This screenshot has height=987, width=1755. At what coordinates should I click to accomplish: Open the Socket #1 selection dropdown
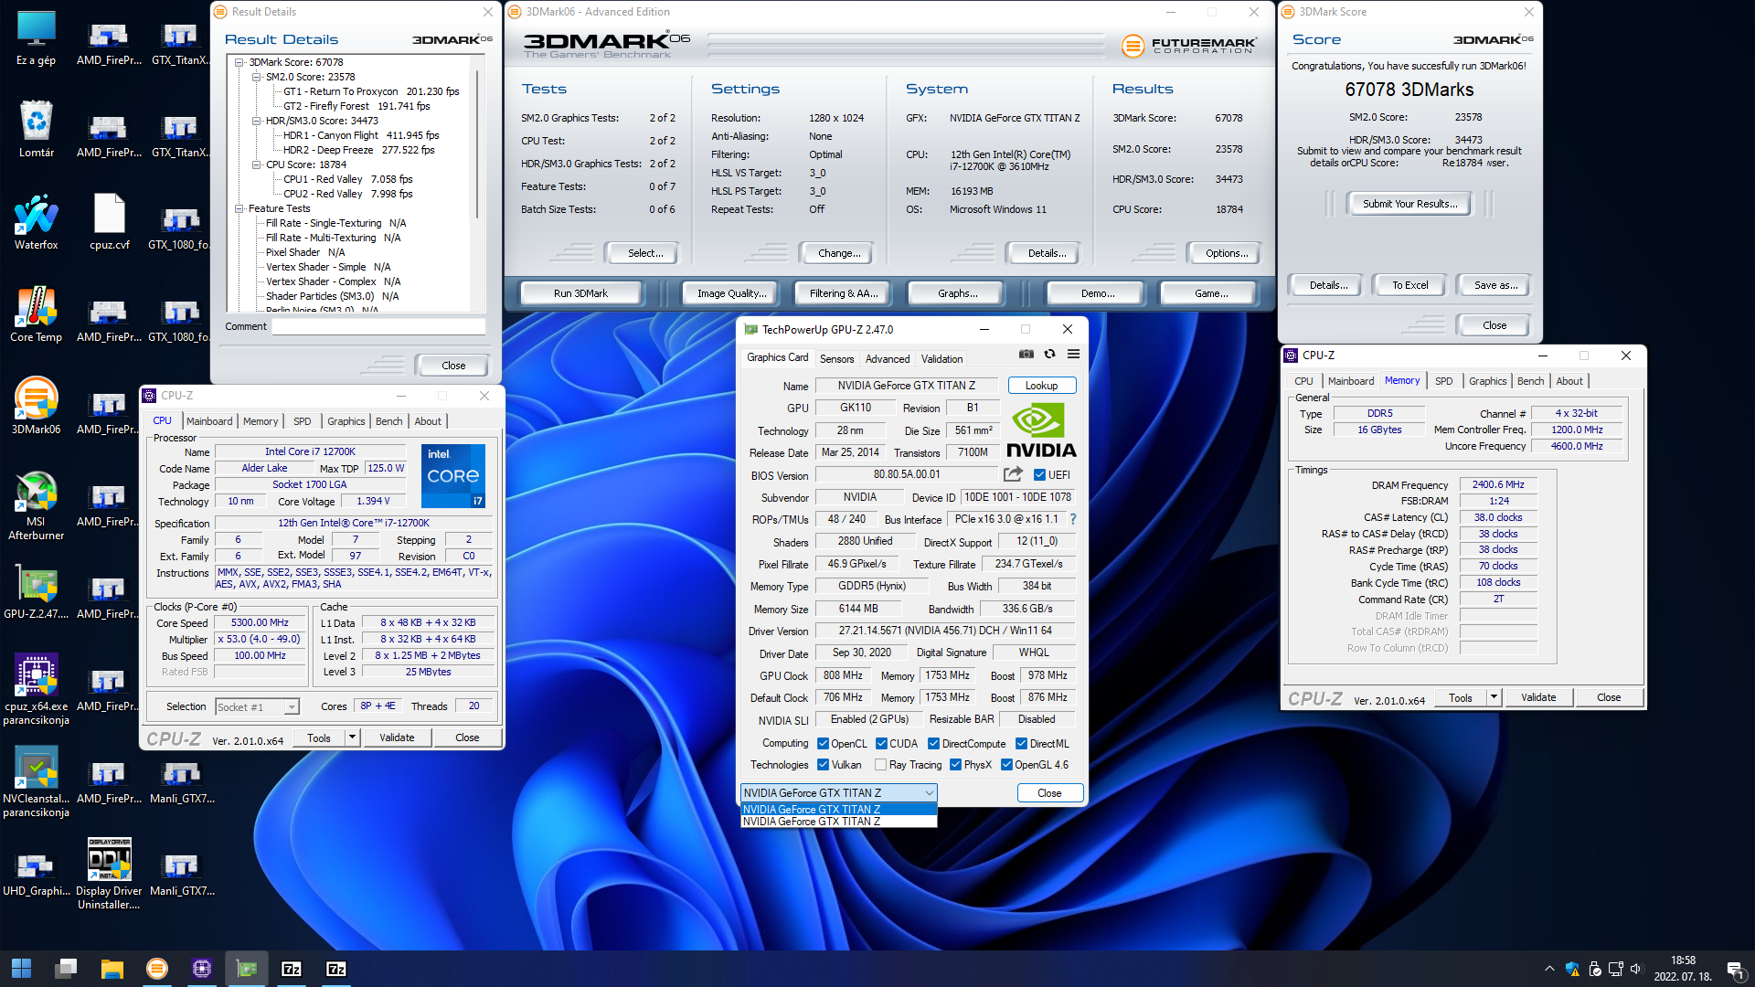pyautogui.click(x=291, y=706)
